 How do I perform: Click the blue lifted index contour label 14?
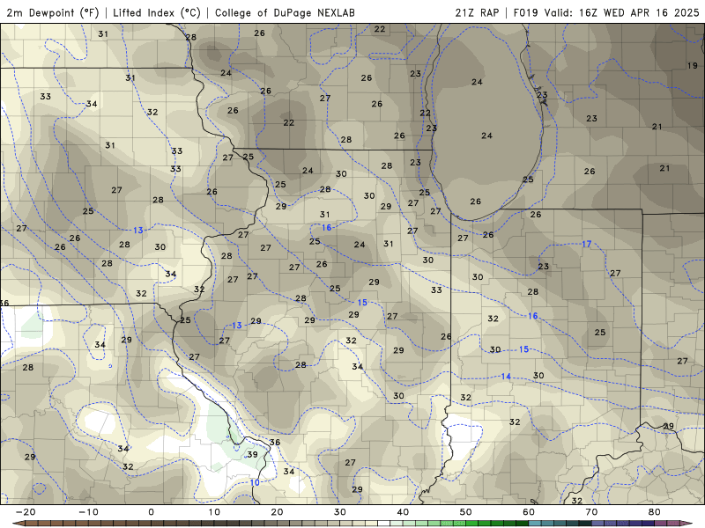[x=506, y=377]
